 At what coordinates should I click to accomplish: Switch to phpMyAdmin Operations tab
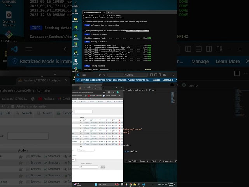[118, 102]
